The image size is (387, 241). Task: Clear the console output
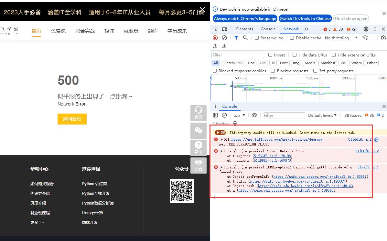[224, 115]
